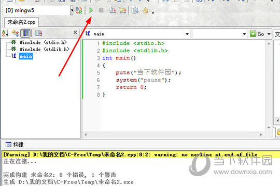Screen dimensions: 280x186
Task: Select #include <stdio.h> in the symbol tree
Action: point(43,42)
